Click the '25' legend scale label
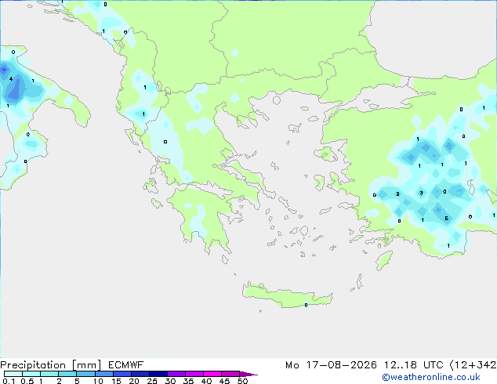 [x=152, y=381]
